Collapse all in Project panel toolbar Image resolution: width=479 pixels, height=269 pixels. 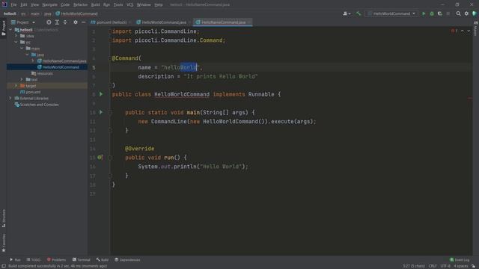(65, 22)
